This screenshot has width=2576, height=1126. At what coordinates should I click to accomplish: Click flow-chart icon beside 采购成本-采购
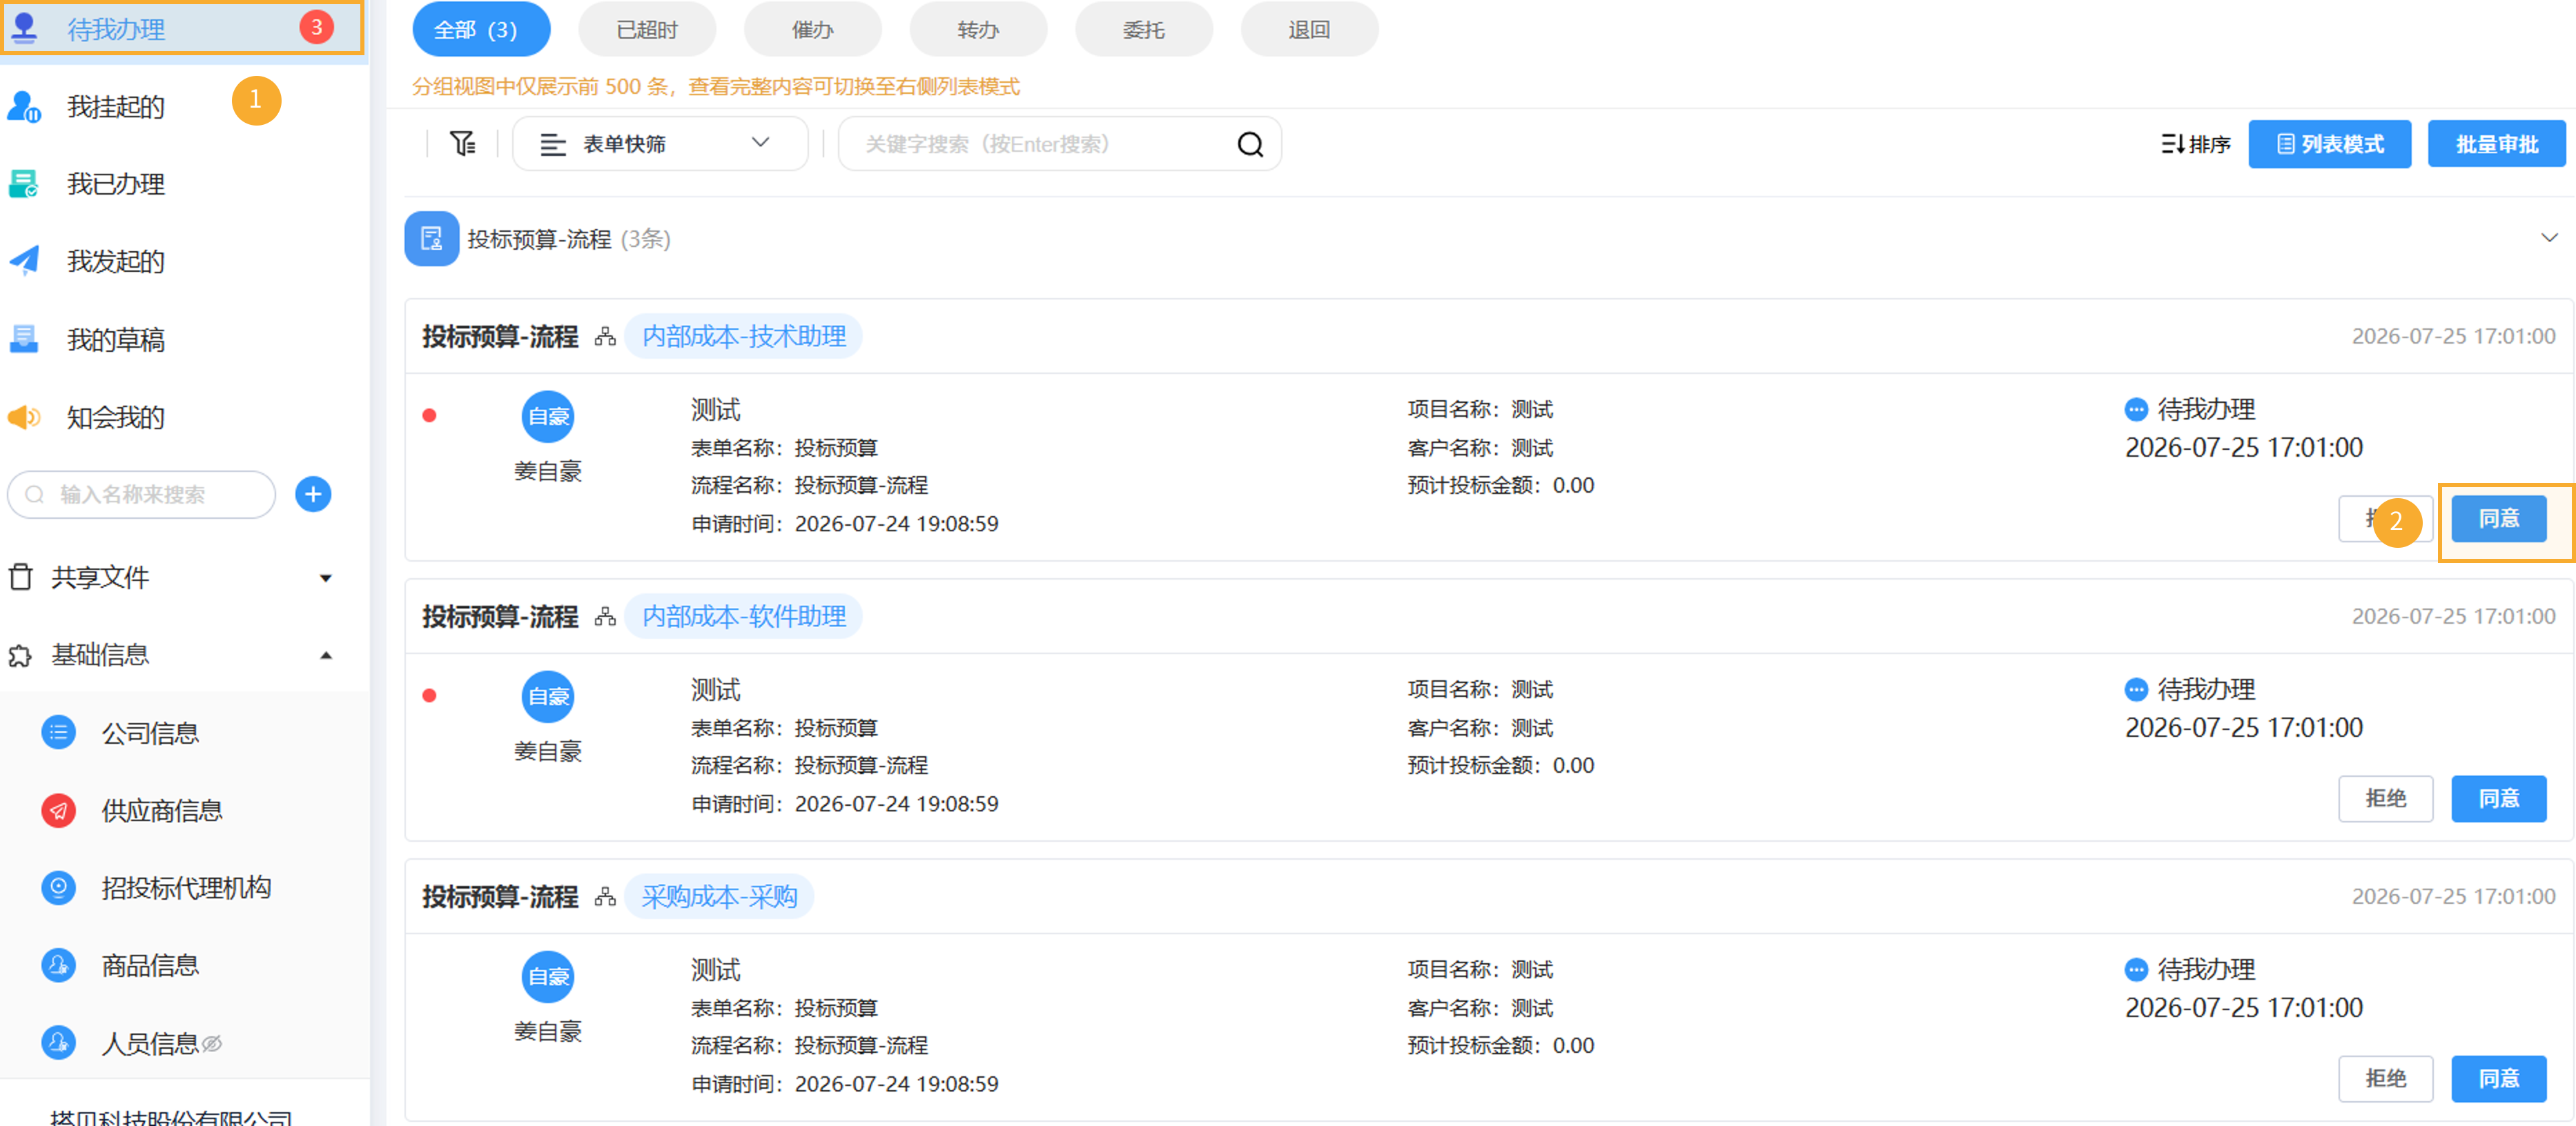(604, 897)
